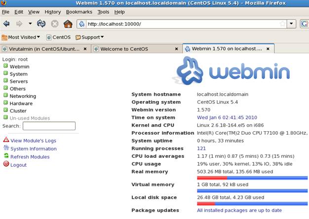Expand the Hardware category arrow icon
Screen dimensions: 309x219
coord(6,103)
